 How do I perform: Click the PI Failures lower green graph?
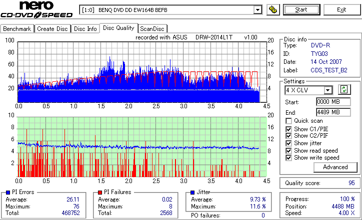pyautogui.click(x=142, y=147)
